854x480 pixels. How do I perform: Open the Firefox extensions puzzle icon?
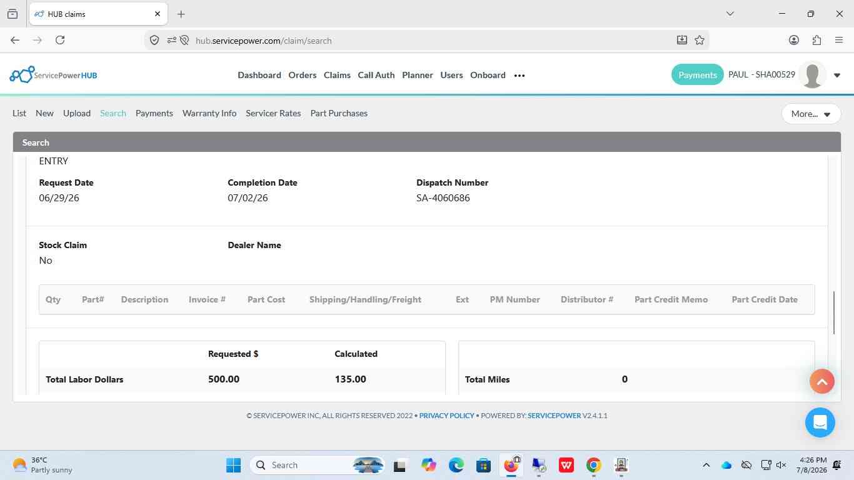816,40
